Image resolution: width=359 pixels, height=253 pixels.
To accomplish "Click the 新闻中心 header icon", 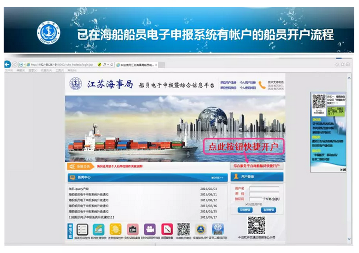I will [73, 178].
